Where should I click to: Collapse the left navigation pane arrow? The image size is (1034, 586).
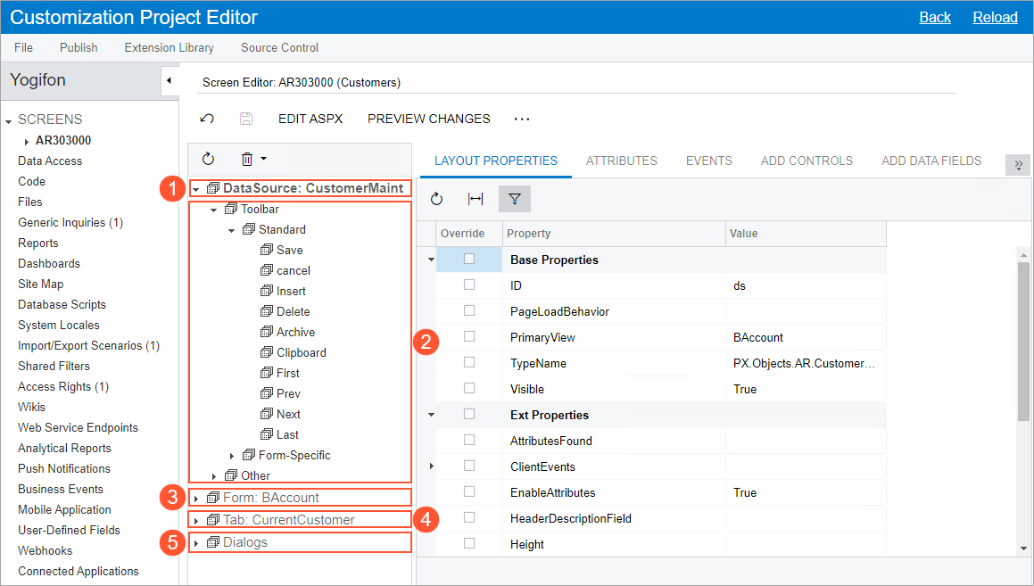coord(169,81)
